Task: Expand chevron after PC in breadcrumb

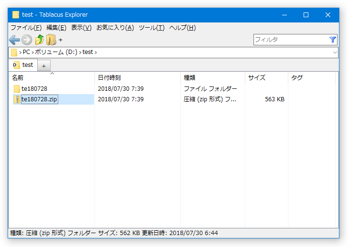Action: click(32, 53)
